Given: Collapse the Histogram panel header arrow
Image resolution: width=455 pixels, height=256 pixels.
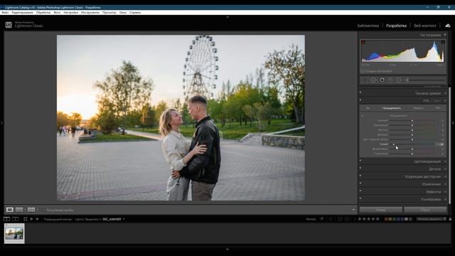Looking at the screenshot, I should 445,35.
